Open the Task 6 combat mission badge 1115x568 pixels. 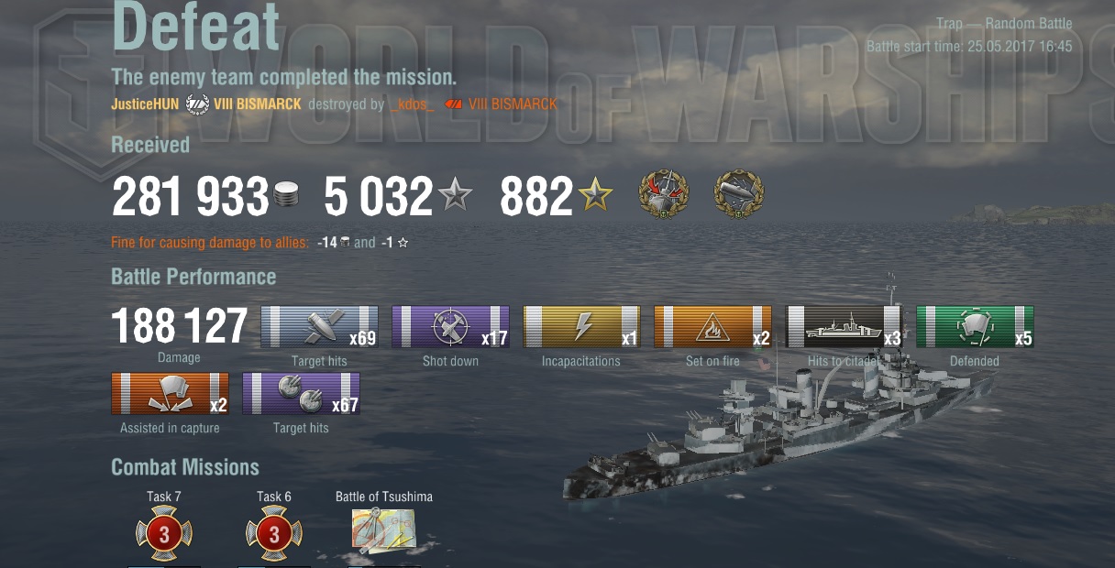click(274, 534)
